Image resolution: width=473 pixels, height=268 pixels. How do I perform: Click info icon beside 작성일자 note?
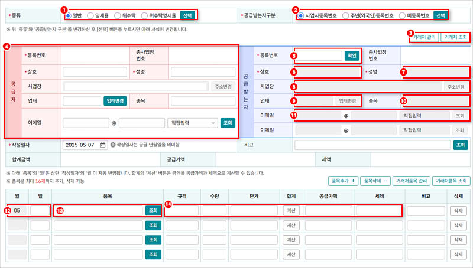pos(113,145)
